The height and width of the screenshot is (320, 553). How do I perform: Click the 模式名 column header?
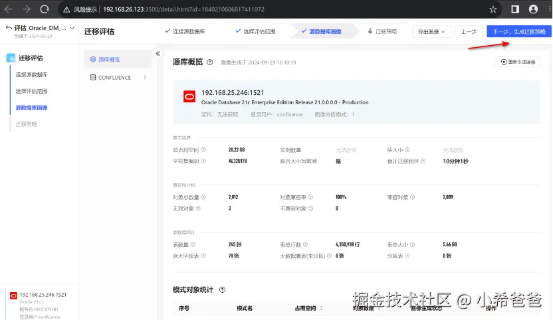245,308
